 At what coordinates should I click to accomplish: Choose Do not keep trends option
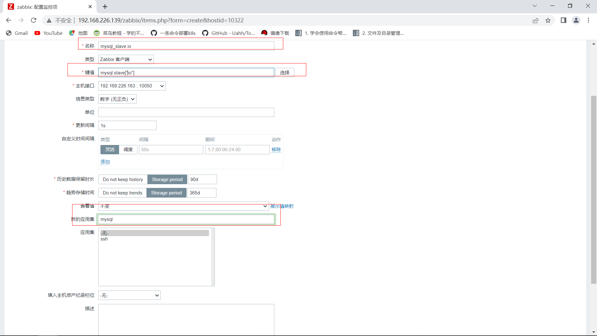point(122,193)
